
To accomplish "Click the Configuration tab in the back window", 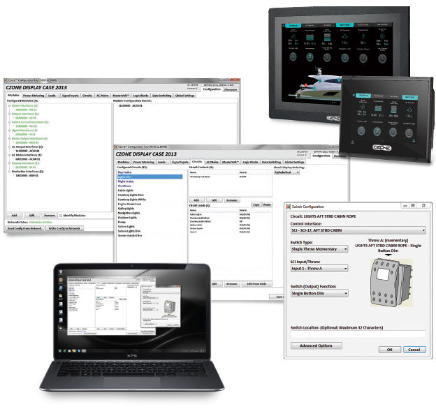I will [212, 89].
